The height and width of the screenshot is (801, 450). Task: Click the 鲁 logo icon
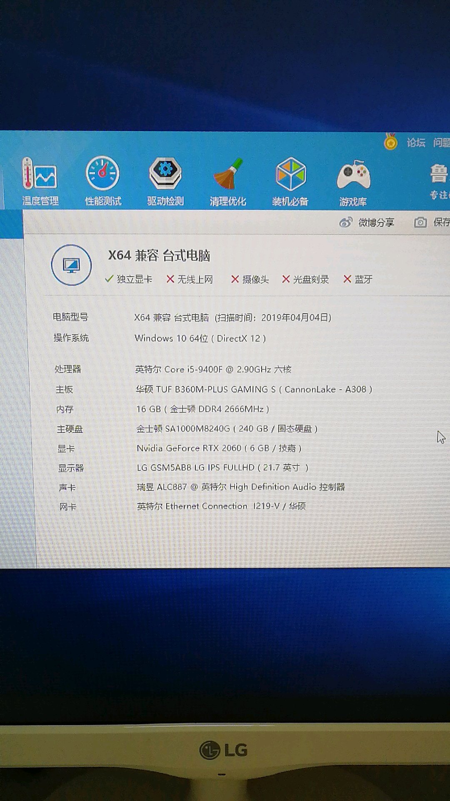pos(439,174)
